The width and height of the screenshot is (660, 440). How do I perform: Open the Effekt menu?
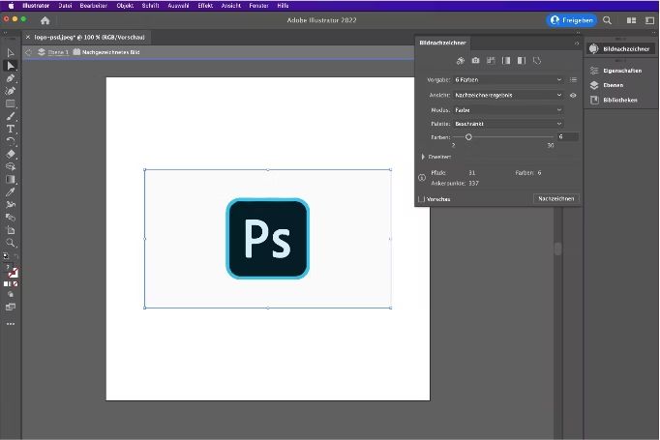(x=205, y=6)
